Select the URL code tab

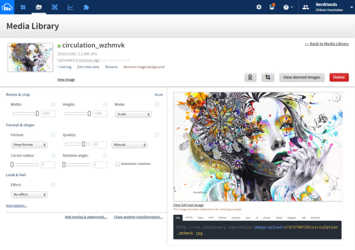(x=178, y=218)
